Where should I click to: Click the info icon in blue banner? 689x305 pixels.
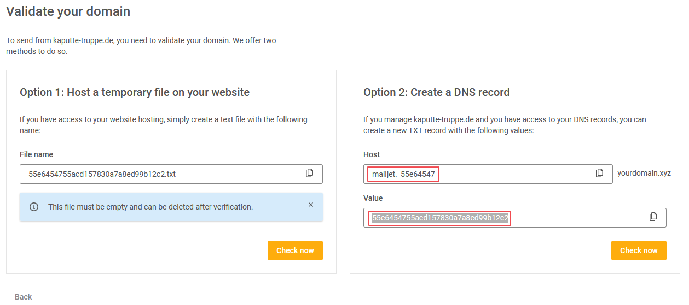pos(34,207)
